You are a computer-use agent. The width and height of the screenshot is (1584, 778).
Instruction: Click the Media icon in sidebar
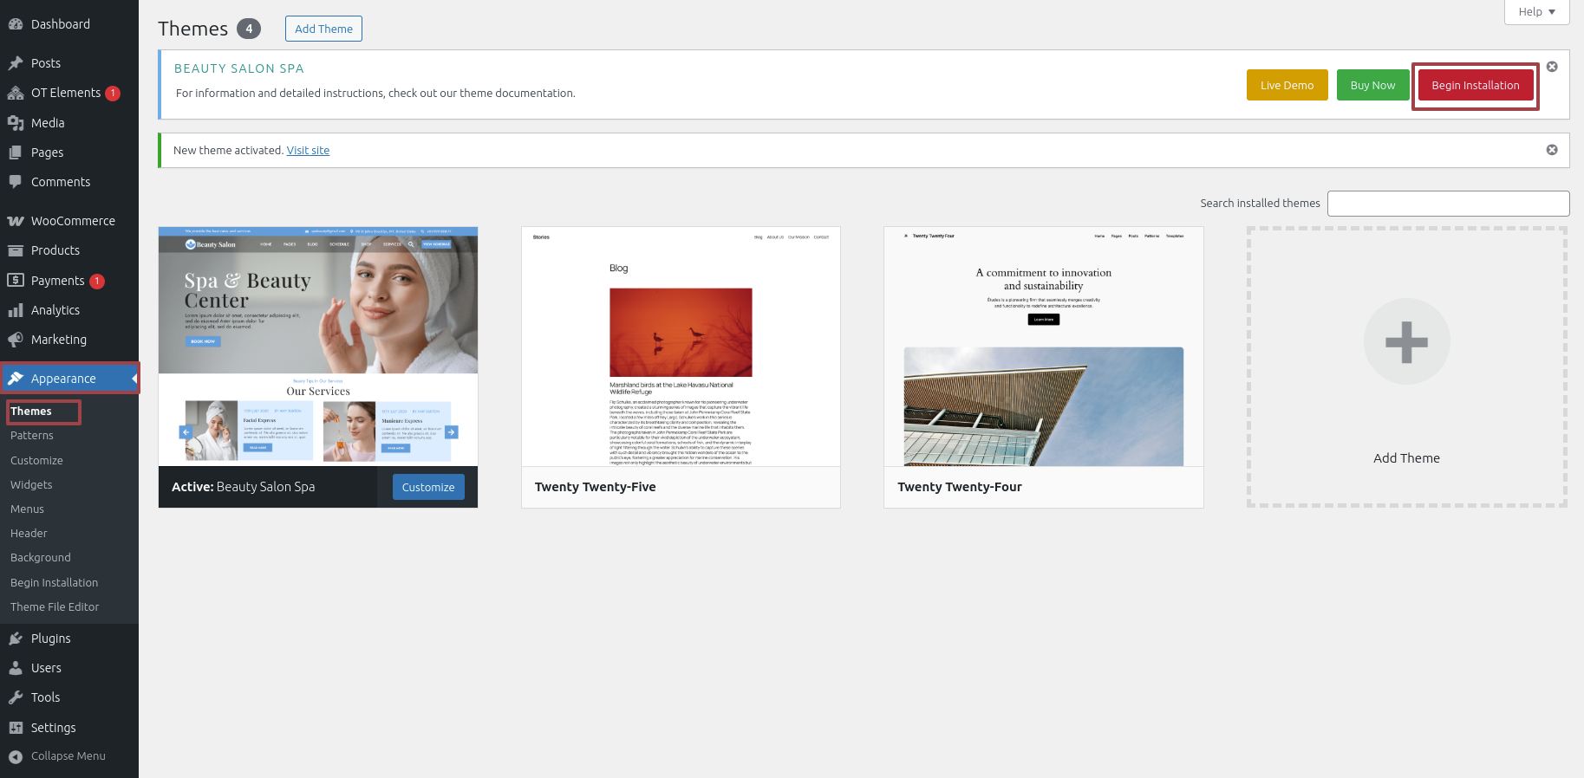[x=16, y=123]
